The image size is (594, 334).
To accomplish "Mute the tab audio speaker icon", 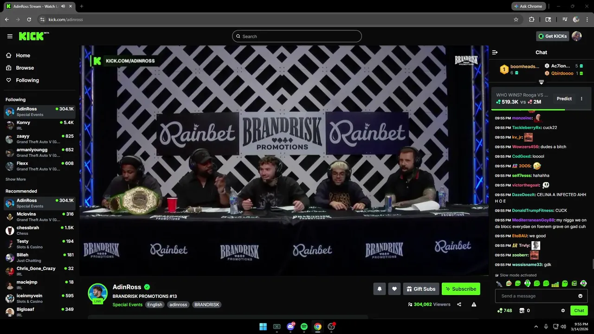I will tap(63, 6).
